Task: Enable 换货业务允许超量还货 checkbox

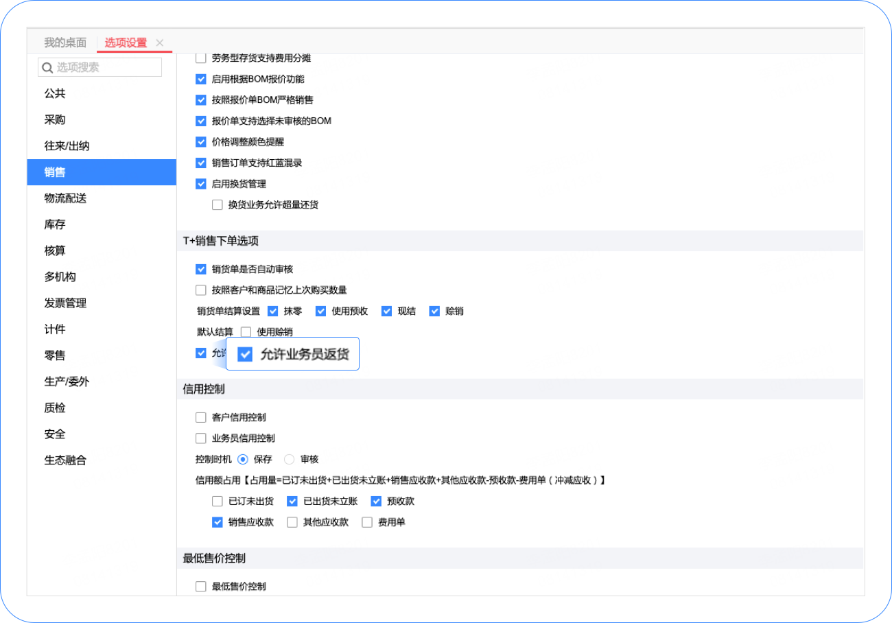Action: (218, 204)
